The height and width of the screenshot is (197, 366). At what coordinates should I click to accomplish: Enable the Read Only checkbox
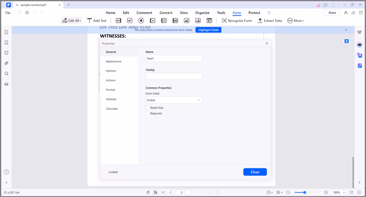pyautogui.click(x=147, y=108)
